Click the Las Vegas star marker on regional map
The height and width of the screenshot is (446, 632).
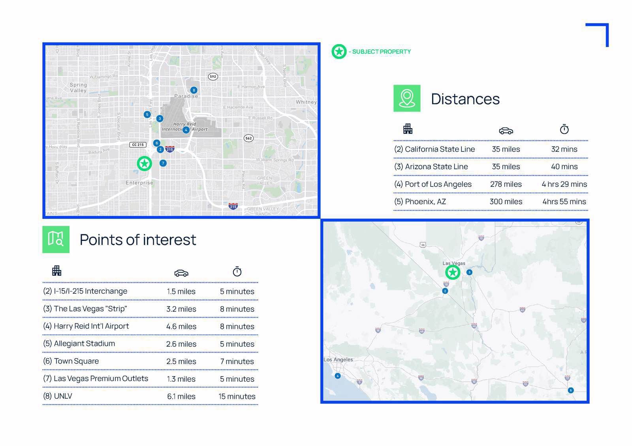pos(453,272)
